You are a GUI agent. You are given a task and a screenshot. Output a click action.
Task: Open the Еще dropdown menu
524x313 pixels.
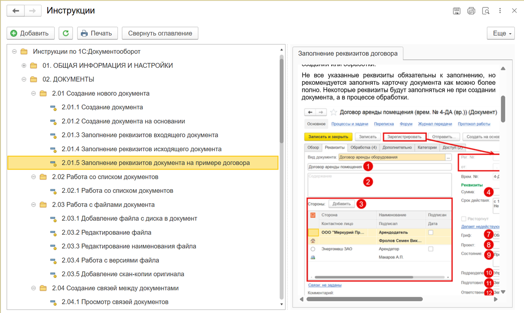pos(502,33)
